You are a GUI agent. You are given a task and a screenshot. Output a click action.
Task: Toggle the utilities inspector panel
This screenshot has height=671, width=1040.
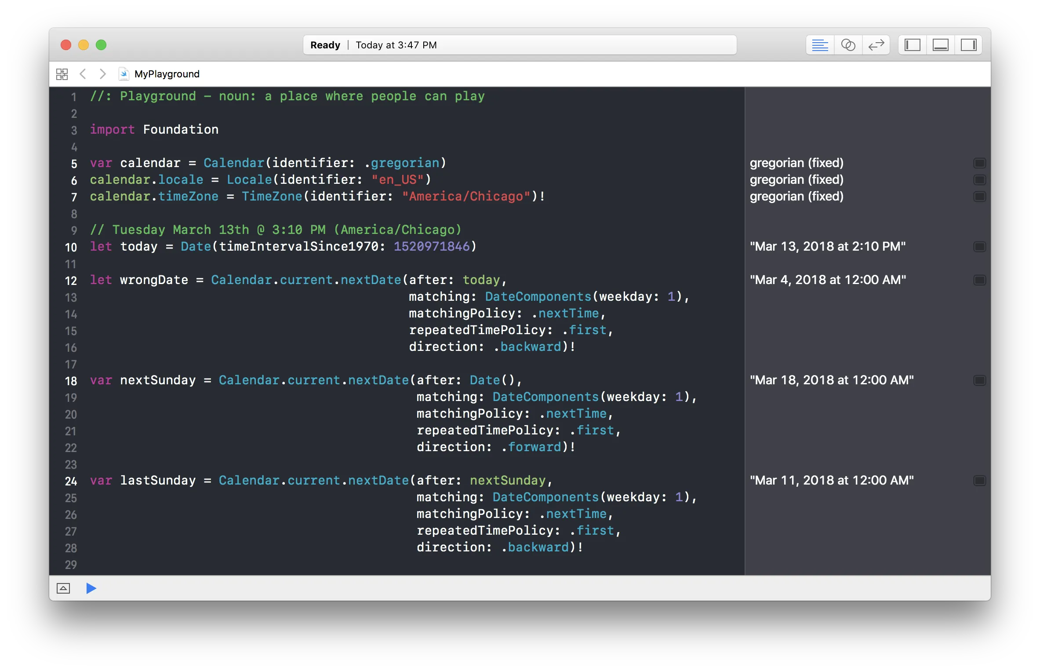tap(969, 45)
